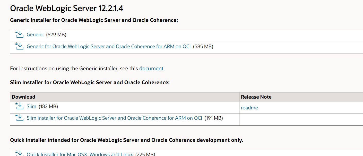Download Generic for Oracle WebLogic Server ARM on OCI
The image size is (363, 156).
(x=109, y=47)
